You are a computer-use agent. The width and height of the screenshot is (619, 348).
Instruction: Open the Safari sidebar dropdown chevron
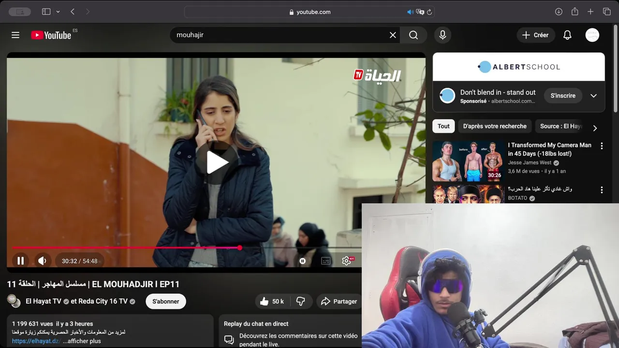pos(58,12)
